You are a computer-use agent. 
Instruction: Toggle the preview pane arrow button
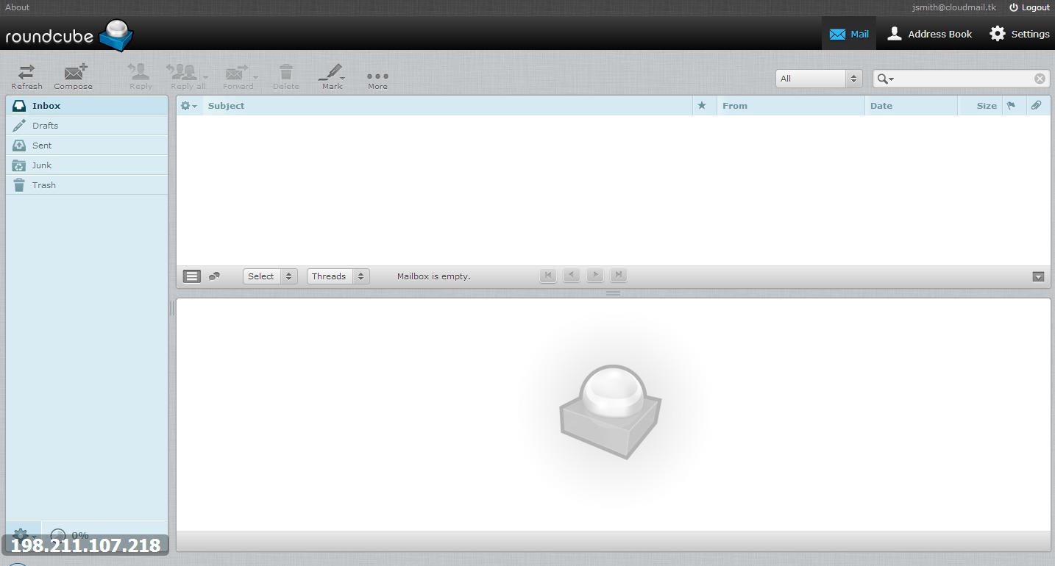coord(1038,276)
